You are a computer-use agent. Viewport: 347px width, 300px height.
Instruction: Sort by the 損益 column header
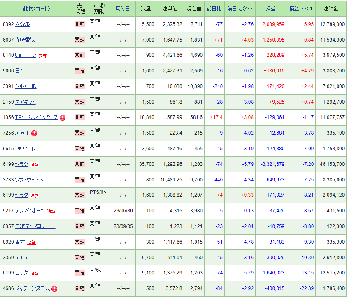(x=271, y=9)
